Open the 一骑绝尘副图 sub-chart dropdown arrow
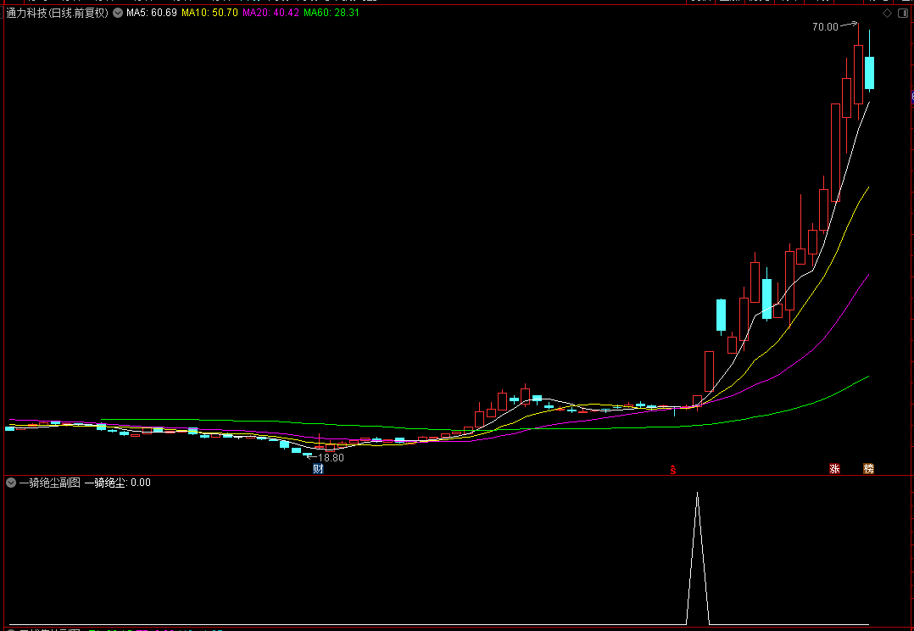Image resolution: width=914 pixels, height=631 pixels. point(11,483)
